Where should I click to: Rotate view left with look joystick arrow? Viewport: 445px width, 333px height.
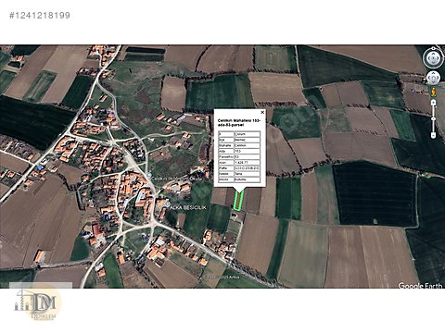pos(428,57)
